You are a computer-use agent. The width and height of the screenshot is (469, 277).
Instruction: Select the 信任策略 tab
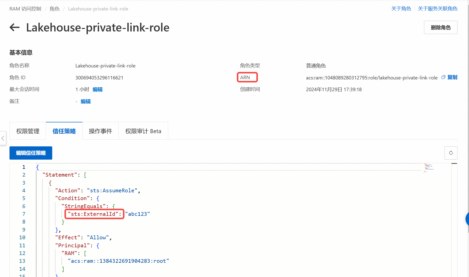(64, 131)
